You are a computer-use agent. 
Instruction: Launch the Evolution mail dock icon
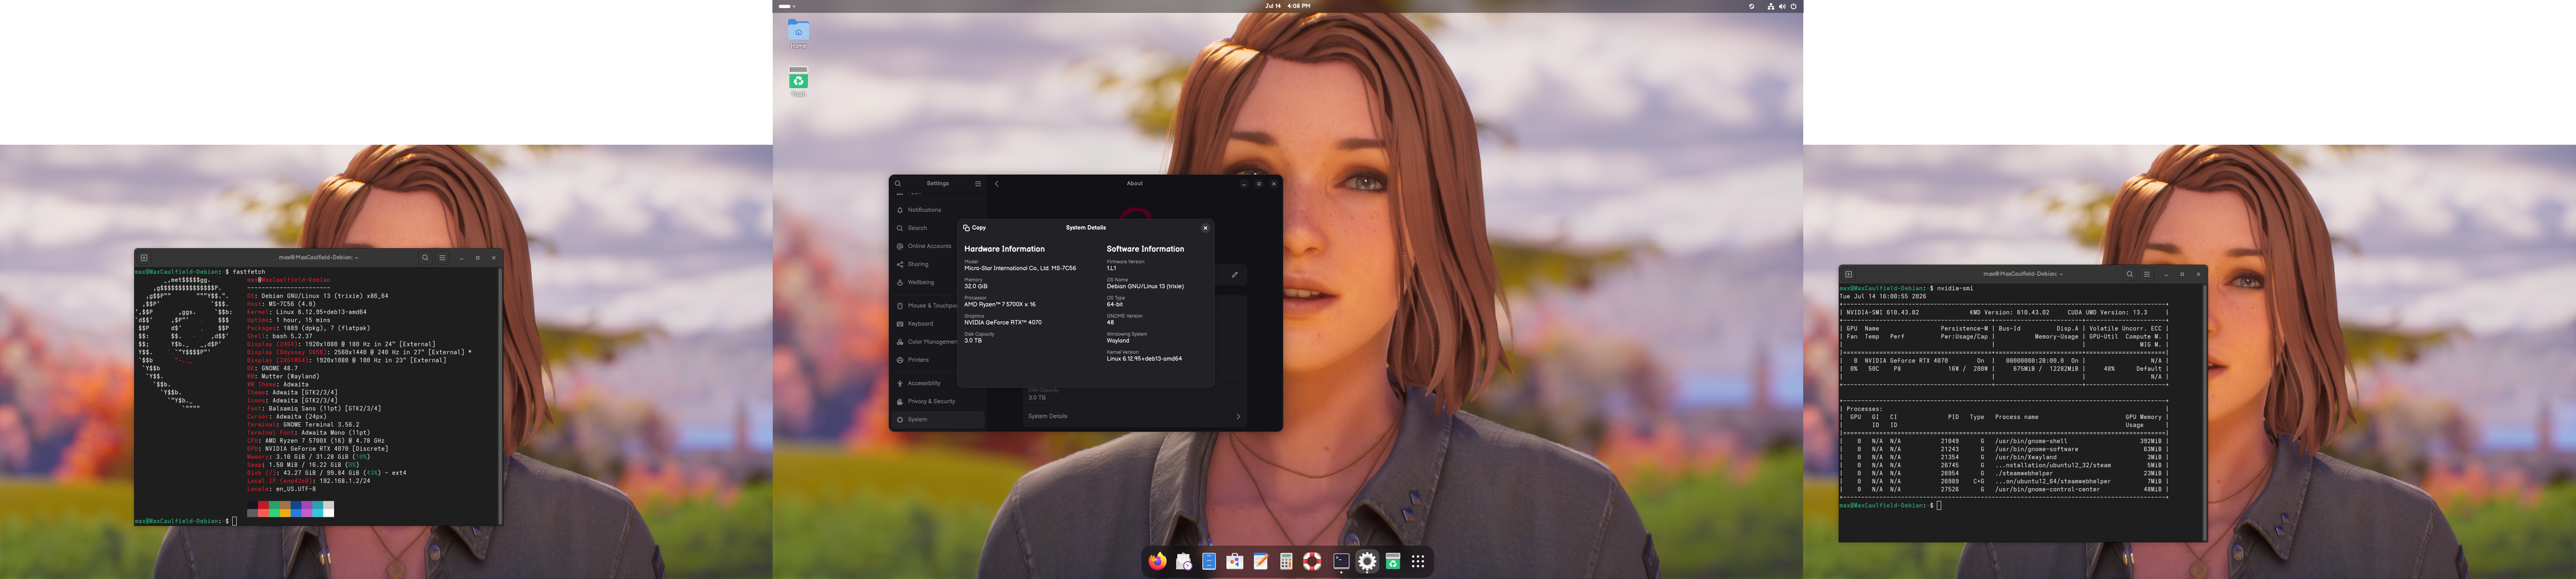[x=1183, y=561]
